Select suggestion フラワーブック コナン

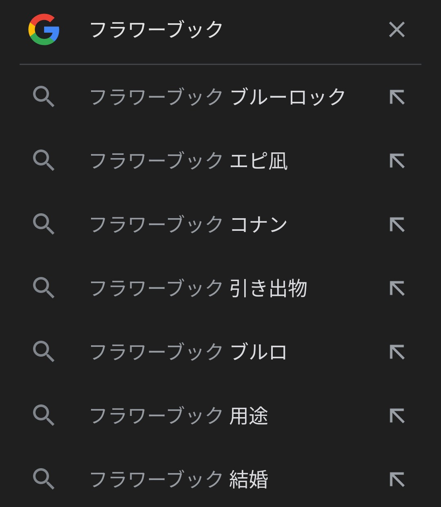point(220,225)
